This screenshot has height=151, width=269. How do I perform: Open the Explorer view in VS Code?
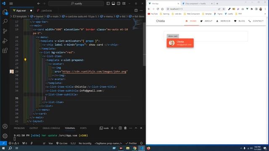point(5,12)
